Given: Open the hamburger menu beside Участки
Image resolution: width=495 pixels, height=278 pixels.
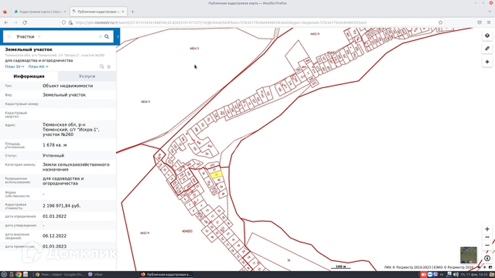Looking at the screenshot, I should 9,36.
